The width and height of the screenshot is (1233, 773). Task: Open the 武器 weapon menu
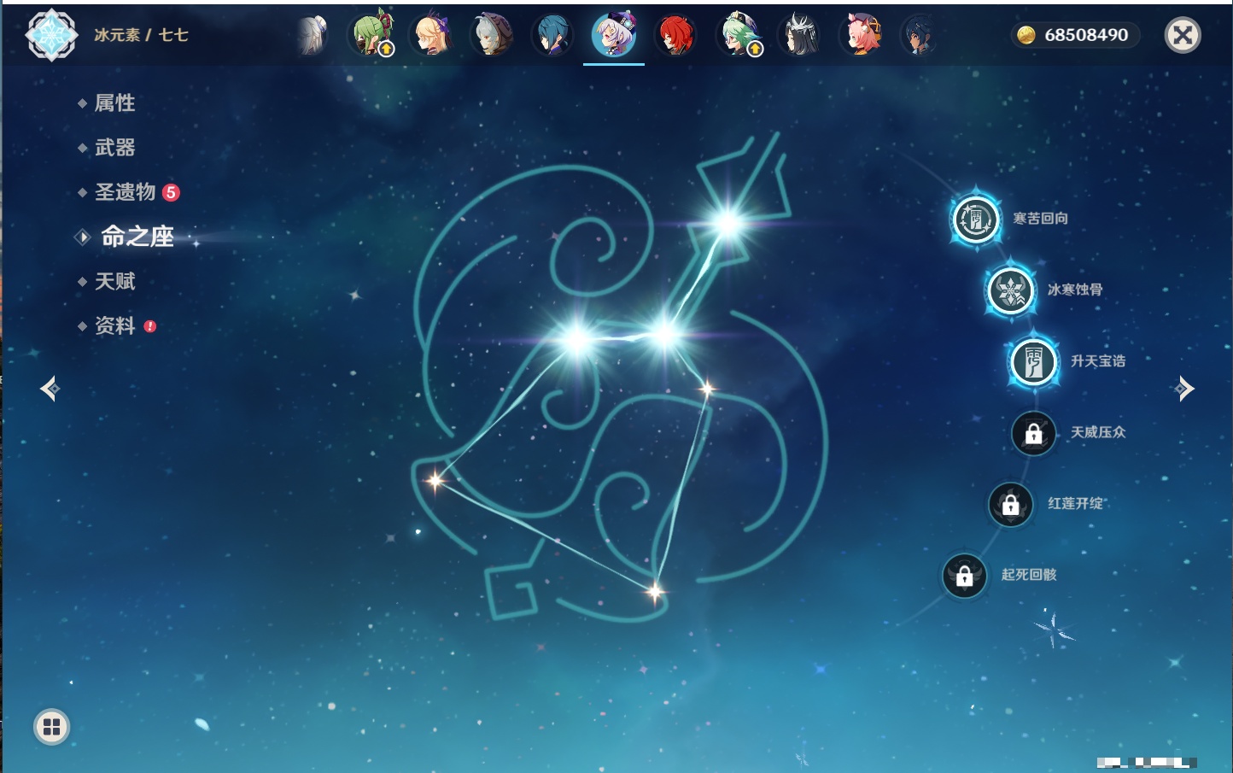coord(114,148)
